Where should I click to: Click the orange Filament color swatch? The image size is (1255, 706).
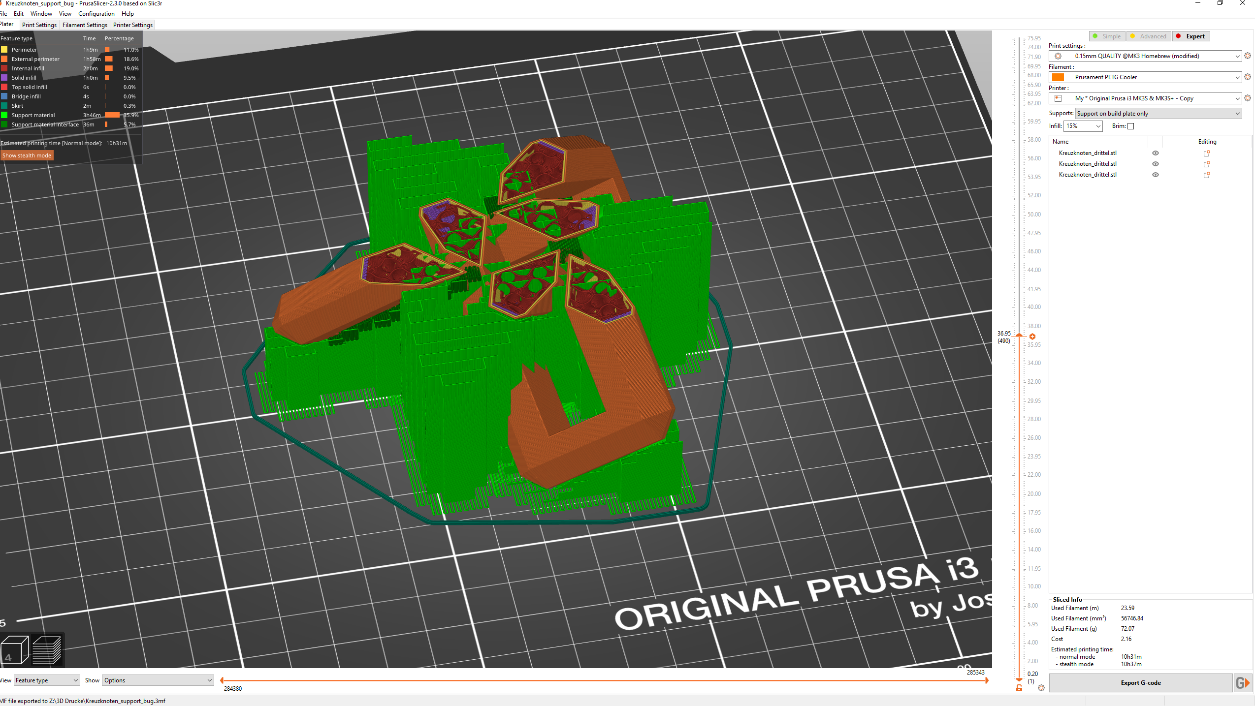pyautogui.click(x=1058, y=77)
